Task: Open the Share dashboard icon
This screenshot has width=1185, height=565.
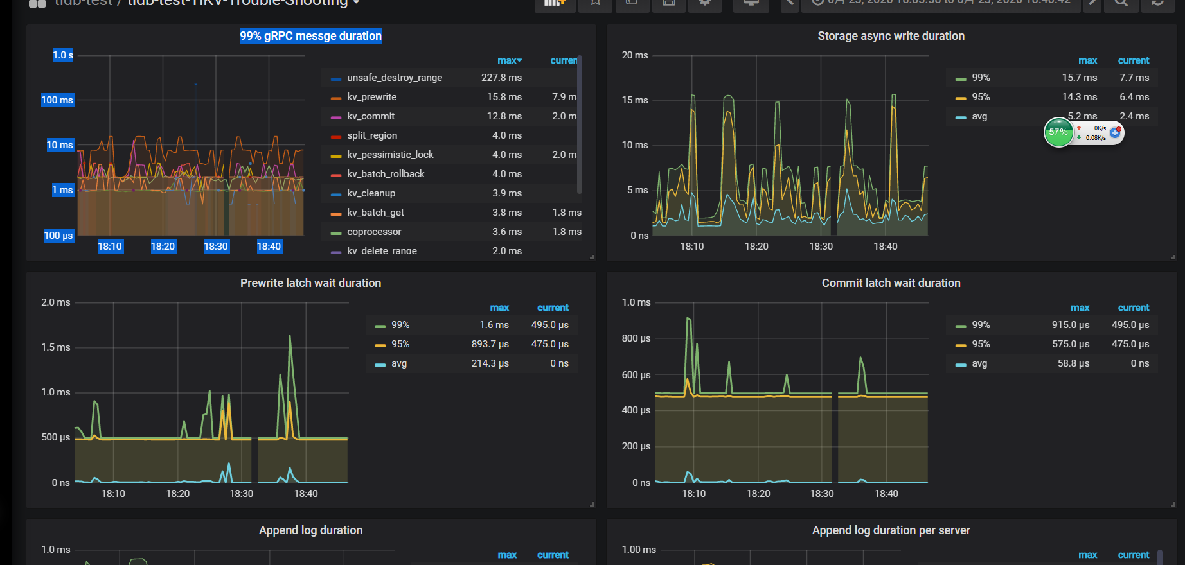Action: 632,3
